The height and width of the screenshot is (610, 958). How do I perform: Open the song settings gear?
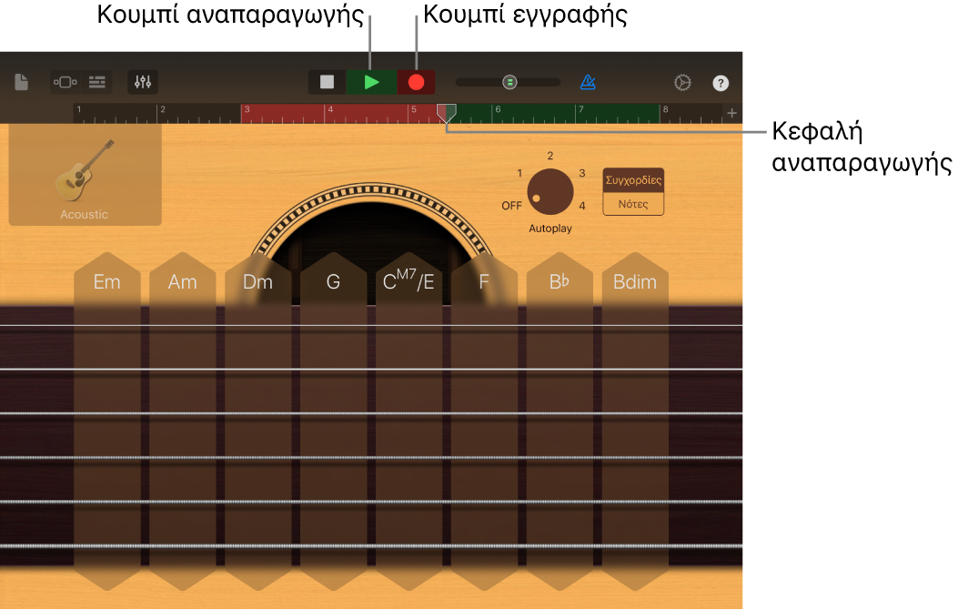click(x=682, y=82)
